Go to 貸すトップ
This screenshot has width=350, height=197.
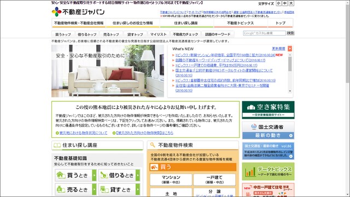pos(135,34)
